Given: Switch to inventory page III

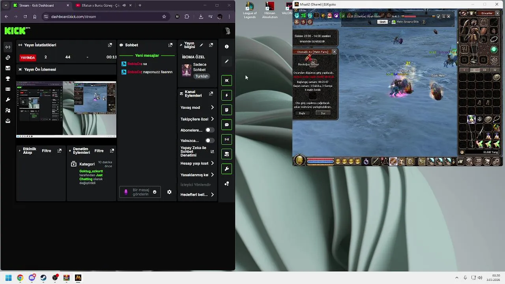Looking at the screenshot, I should (484, 70).
